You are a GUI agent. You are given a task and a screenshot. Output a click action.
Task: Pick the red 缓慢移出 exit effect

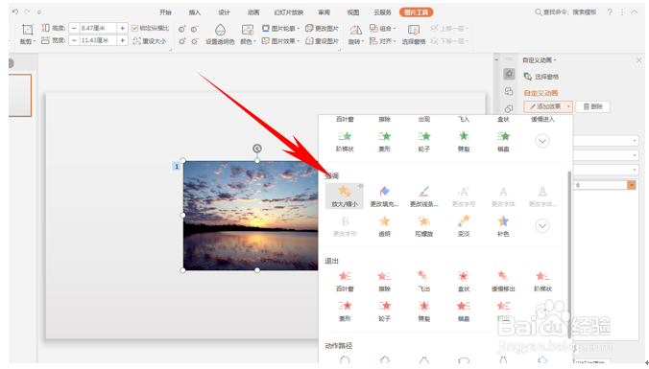click(x=503, y=281)
